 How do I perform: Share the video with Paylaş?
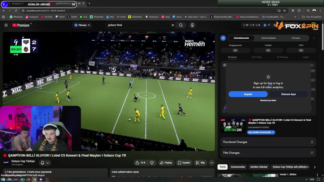(x=166, y=163)
